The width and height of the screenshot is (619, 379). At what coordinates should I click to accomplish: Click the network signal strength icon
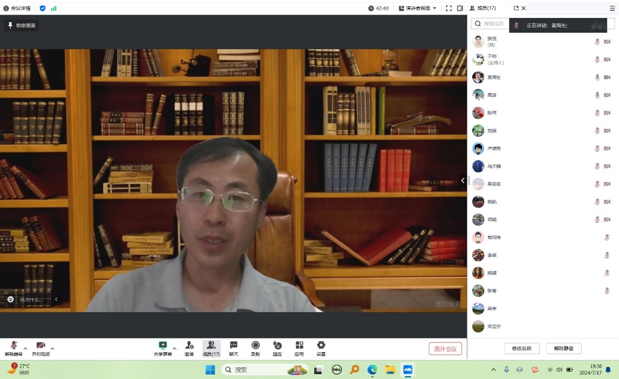pyautogui.click(x=54, y=8)
